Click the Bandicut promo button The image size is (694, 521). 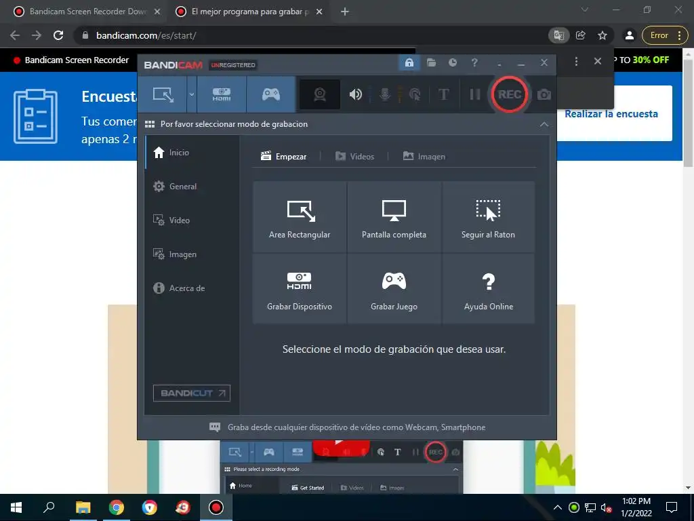pyautogui.click(x=192, y=393)
